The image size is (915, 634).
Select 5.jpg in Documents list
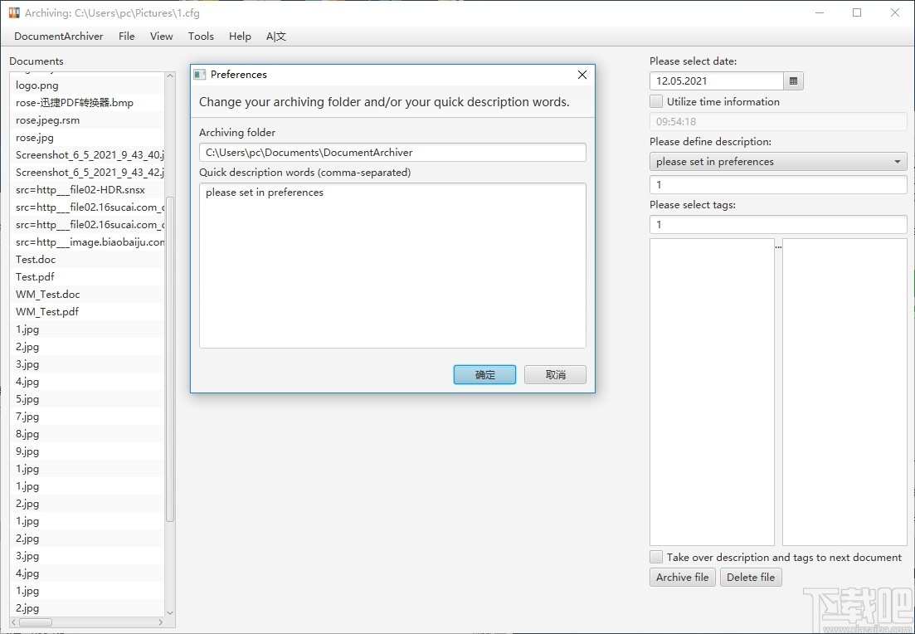pyautogui.click(x=88, y=399)
